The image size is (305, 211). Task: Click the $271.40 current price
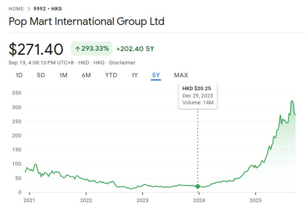pyautogui.click(x=36, y=50)
